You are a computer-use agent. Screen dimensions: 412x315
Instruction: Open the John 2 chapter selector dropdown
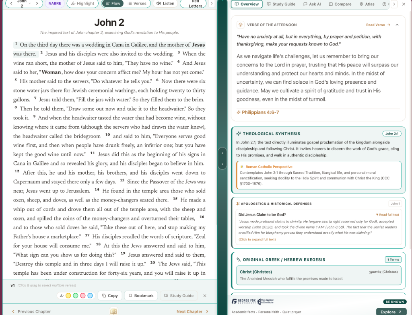click(x=24, y=3)
